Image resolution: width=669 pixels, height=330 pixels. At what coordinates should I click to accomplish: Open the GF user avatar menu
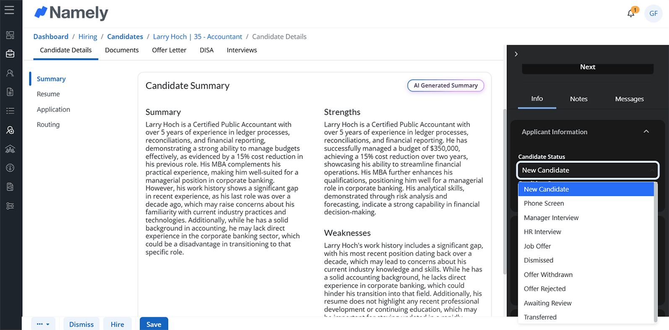tap(653, 13)
